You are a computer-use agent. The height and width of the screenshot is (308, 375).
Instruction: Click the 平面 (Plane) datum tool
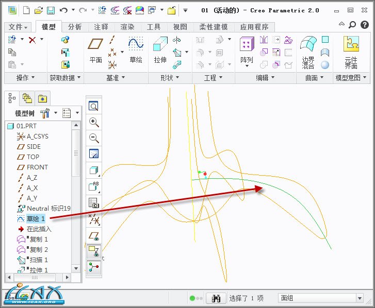tap(96, 48)
